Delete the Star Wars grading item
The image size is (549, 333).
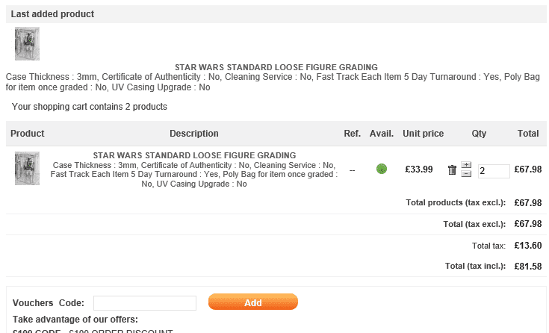click(x=452, y=169)
